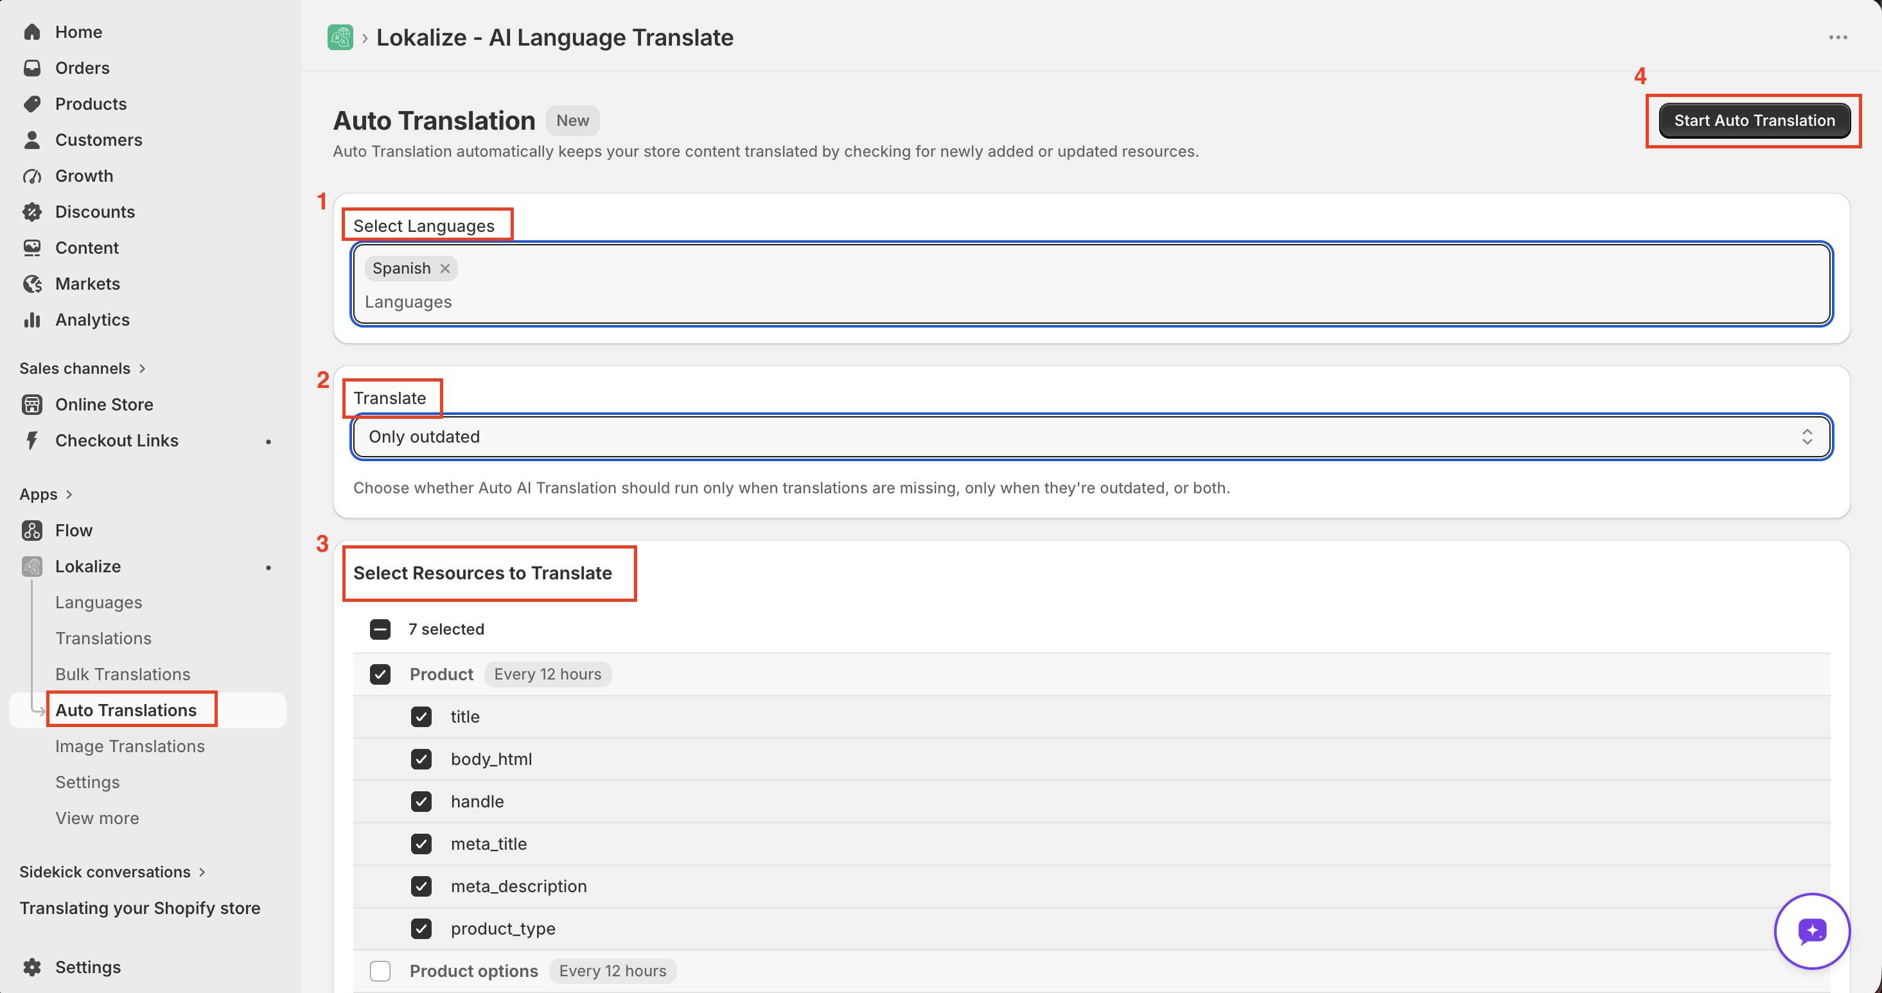Uncheck the body_html checkbox
This screenshot has height=993, width=1882.
421,759
